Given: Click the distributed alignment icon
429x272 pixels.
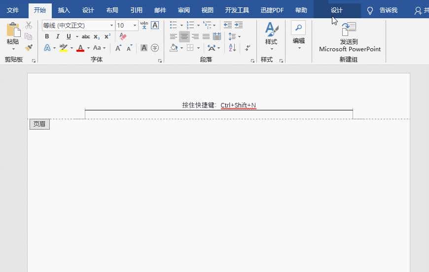Looking at the screenshot, I should pyautogui.click(x=217, y=36).
